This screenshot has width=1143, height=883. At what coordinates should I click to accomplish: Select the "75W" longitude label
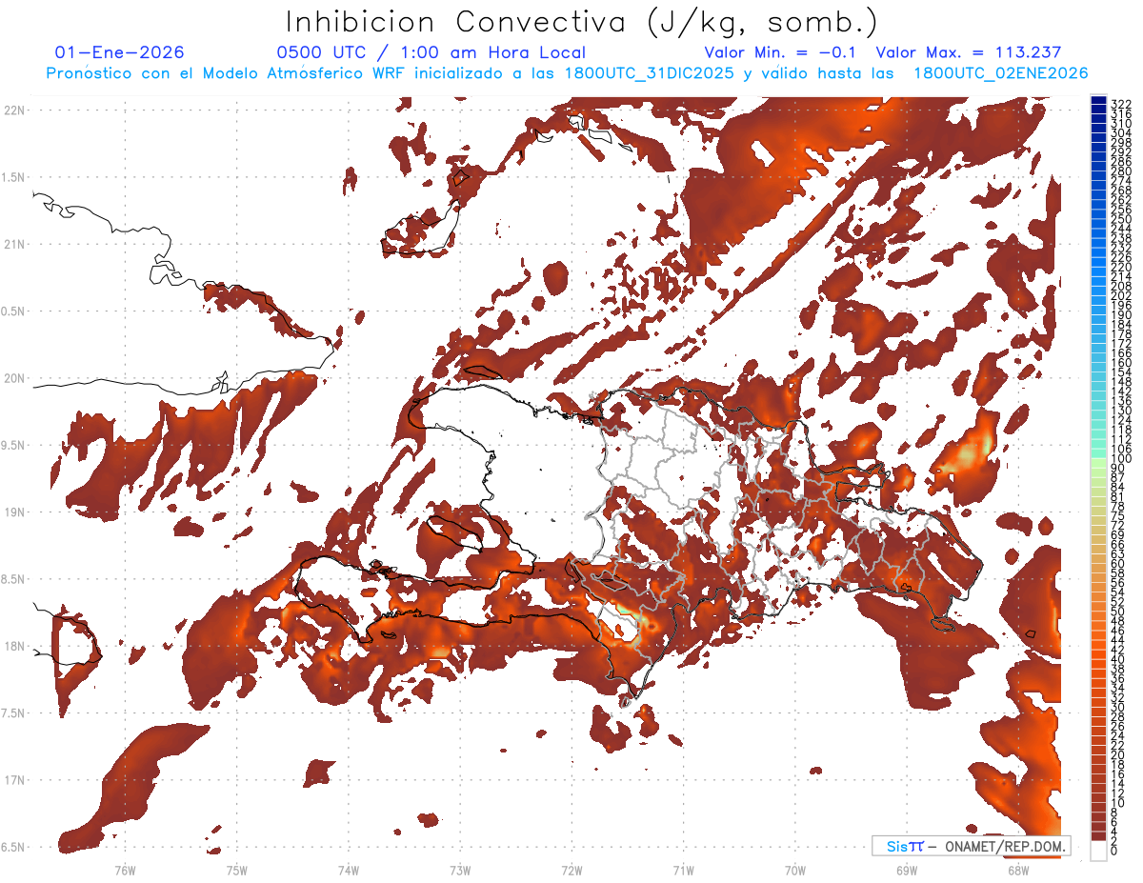tap(237, 870)
